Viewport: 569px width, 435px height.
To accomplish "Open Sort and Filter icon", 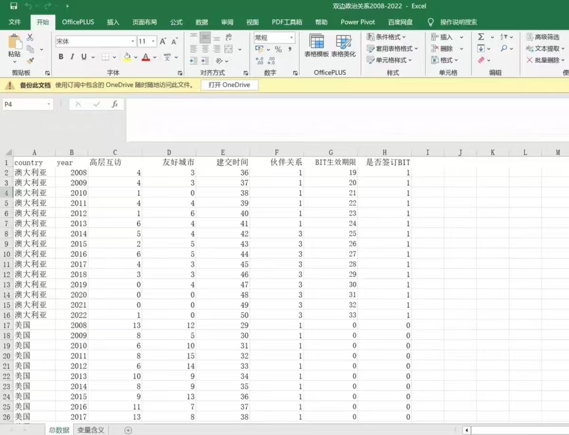I will click(504, 37).
